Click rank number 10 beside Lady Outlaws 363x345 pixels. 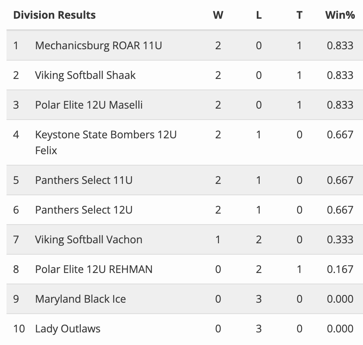pyautogui.click(x=19, y=329)
